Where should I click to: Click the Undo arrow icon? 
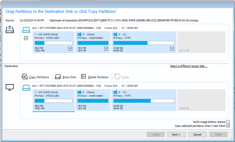pos(117,77)
